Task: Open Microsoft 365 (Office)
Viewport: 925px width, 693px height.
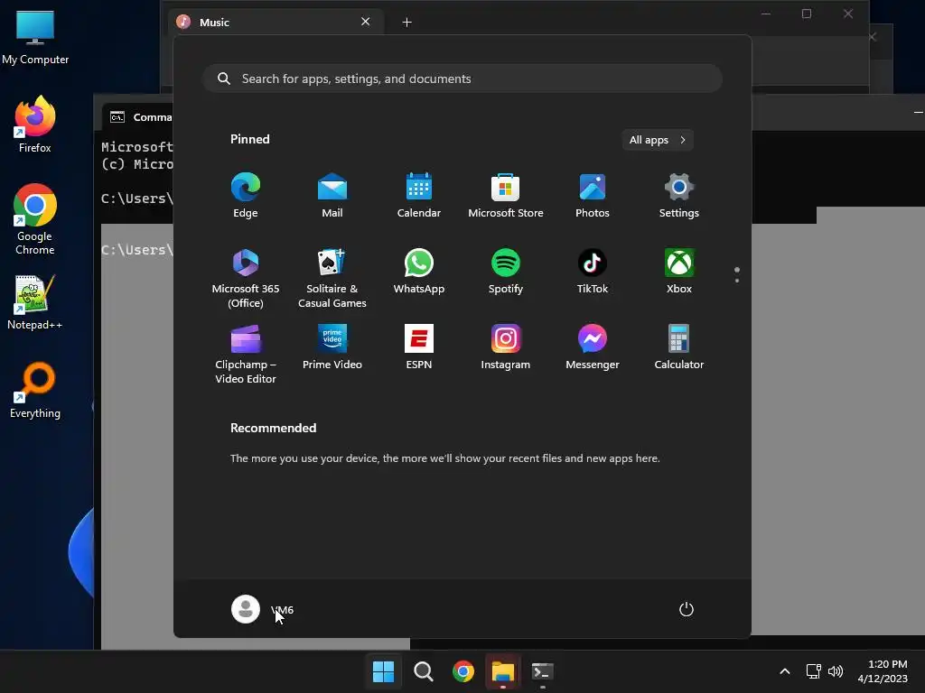Action: (246, 278)
